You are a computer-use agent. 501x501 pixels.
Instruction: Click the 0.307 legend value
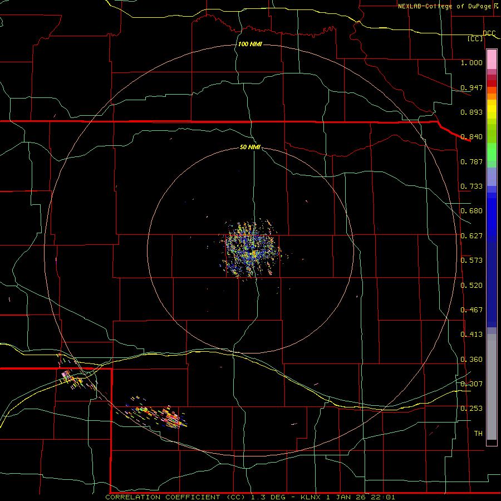[x=471, y=384]
